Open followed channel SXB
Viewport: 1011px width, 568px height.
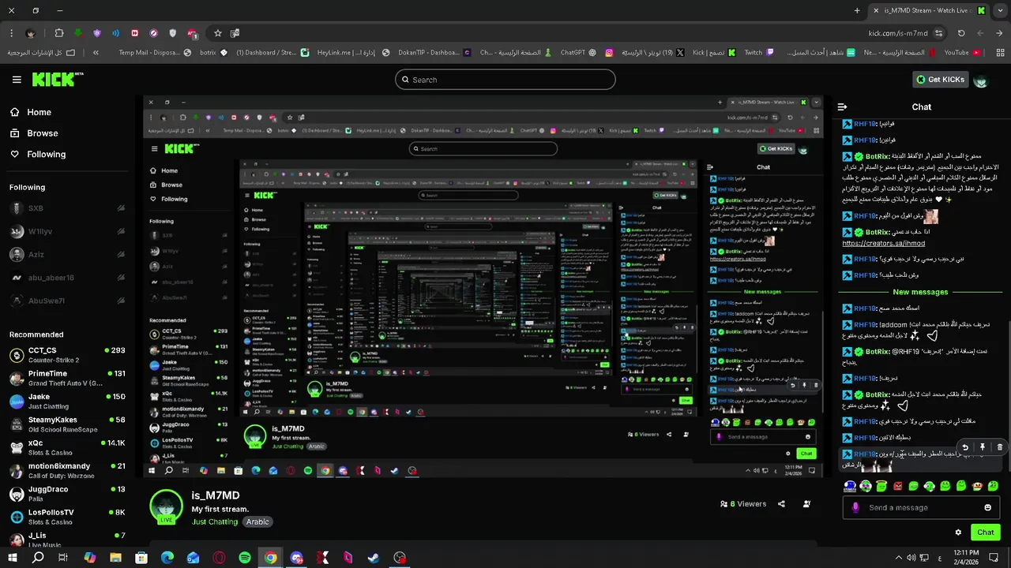[x=67, y=208]
